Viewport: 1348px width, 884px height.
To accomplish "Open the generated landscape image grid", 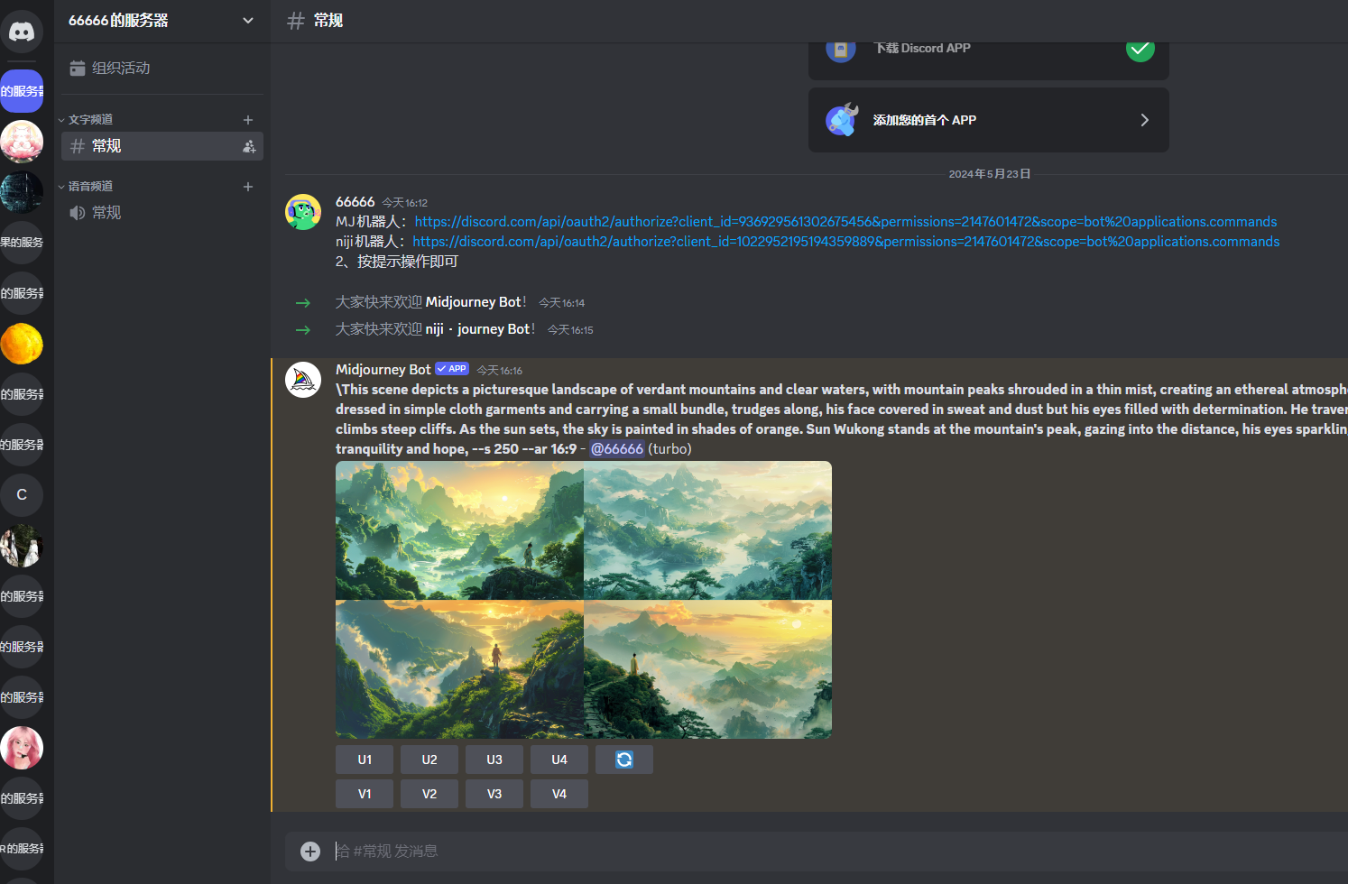I will pos(584,600).
